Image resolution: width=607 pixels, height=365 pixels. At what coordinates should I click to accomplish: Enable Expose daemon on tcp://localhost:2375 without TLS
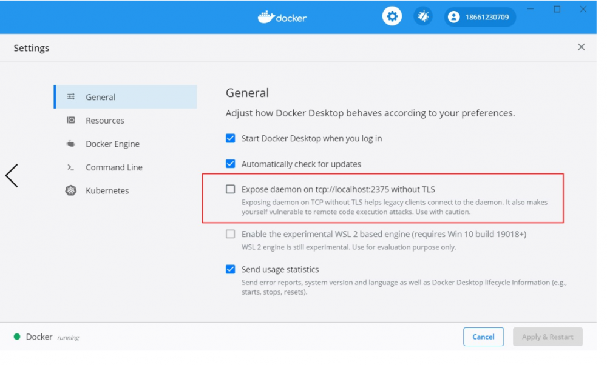coord(230,189)
